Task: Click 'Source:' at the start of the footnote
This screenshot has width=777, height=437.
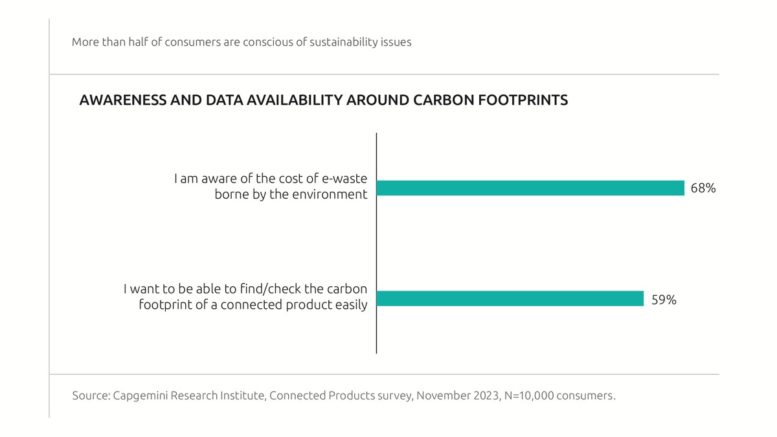Action: (x=90, y=395)
